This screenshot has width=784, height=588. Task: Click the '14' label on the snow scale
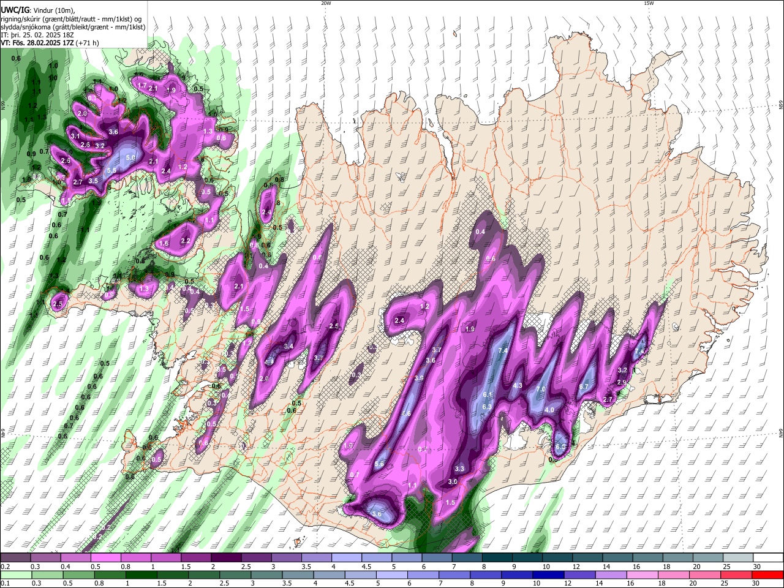(606, 567)
